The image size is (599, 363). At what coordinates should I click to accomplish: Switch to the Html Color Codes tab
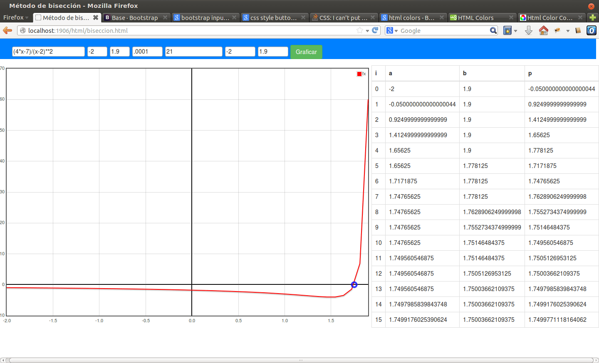[551, 17]
